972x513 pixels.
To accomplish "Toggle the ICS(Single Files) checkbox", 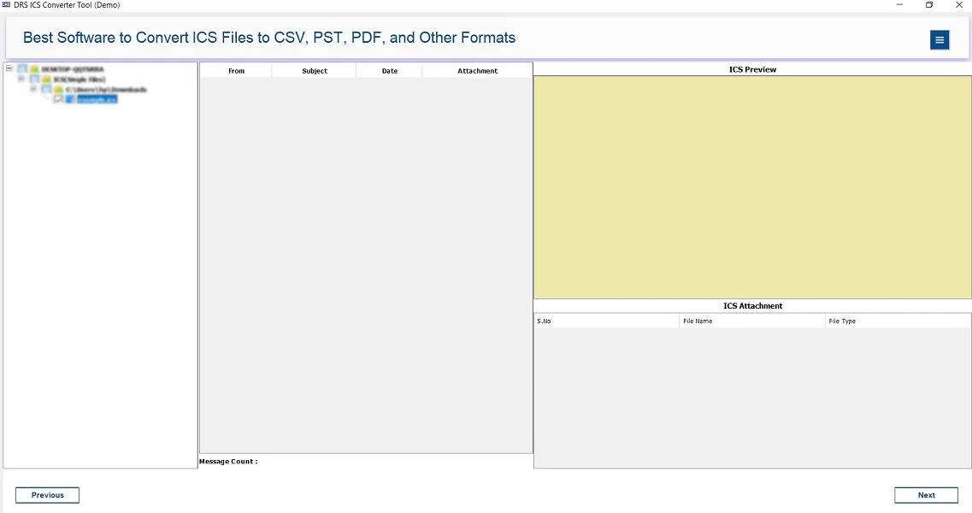I will (x=34, y=80).
